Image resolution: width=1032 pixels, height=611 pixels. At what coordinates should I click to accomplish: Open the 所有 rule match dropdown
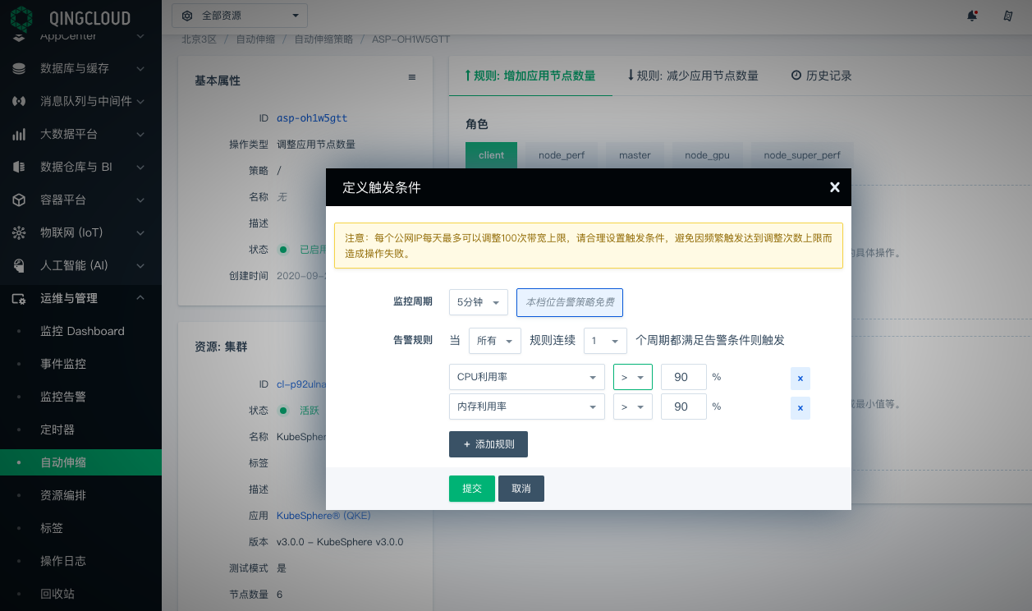[x=494, y=341]
